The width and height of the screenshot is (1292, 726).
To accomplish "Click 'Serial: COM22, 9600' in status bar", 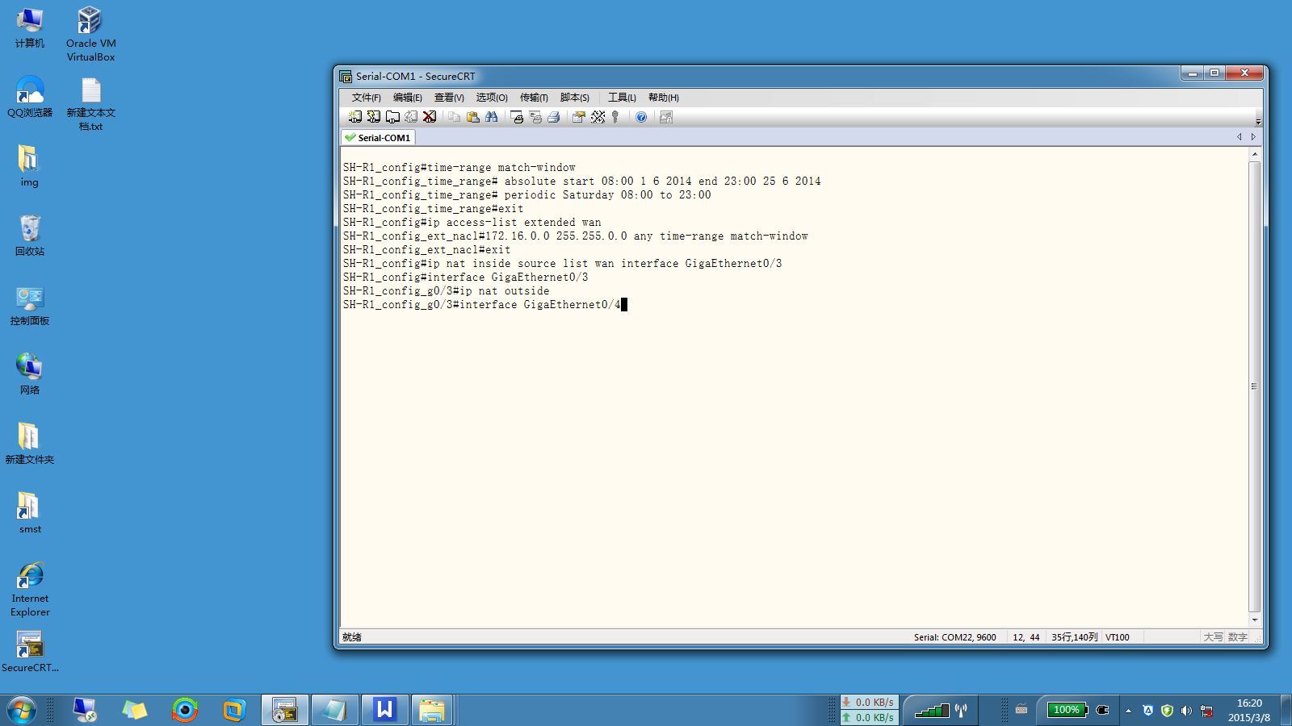I will pyautogui.click(x=954, y=637).
